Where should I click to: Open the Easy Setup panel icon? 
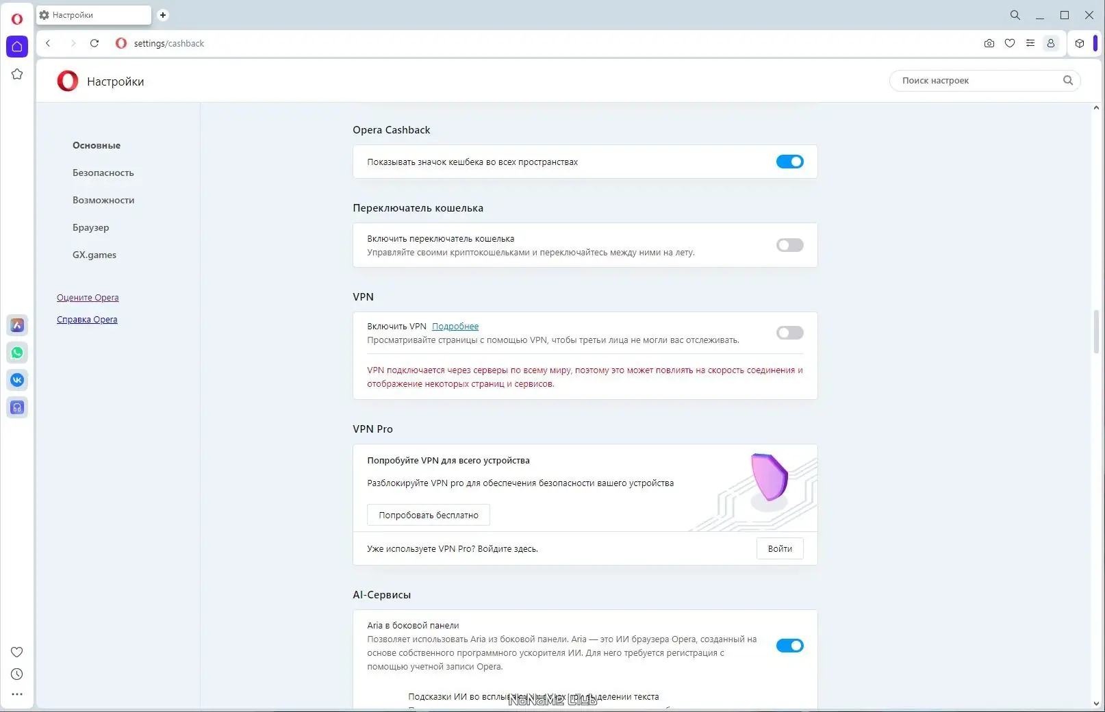(1030, 43)
